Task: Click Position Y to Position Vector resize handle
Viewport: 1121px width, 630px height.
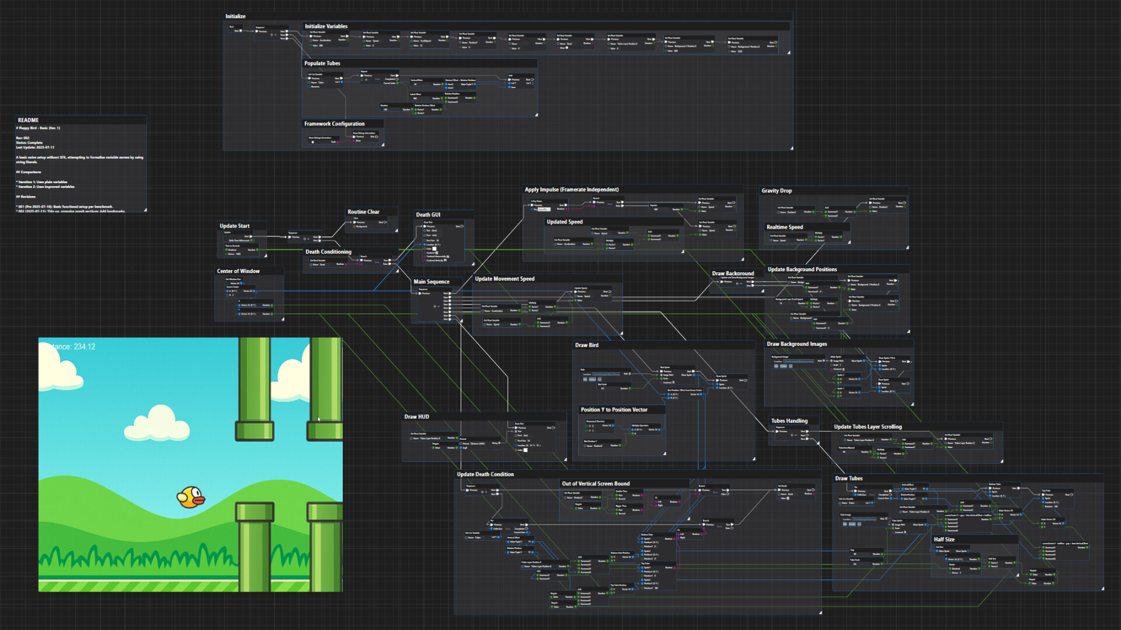Action: tap(664, 453)
